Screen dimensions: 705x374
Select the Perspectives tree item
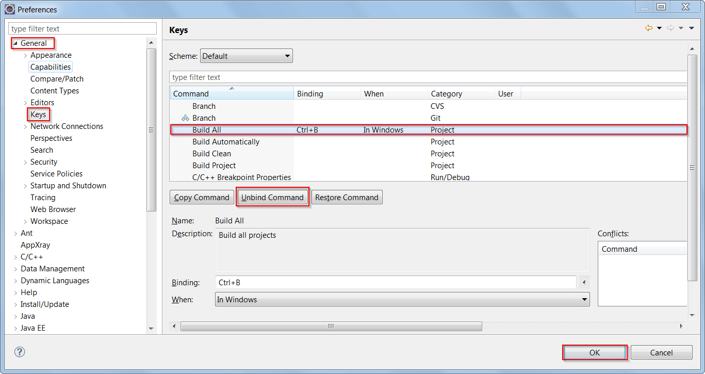[51, 138]
